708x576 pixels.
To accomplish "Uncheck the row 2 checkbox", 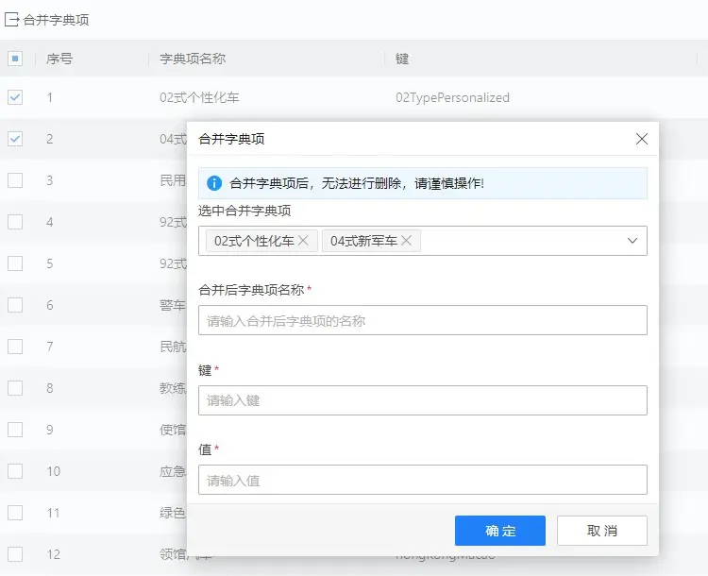I will (15, 139).
